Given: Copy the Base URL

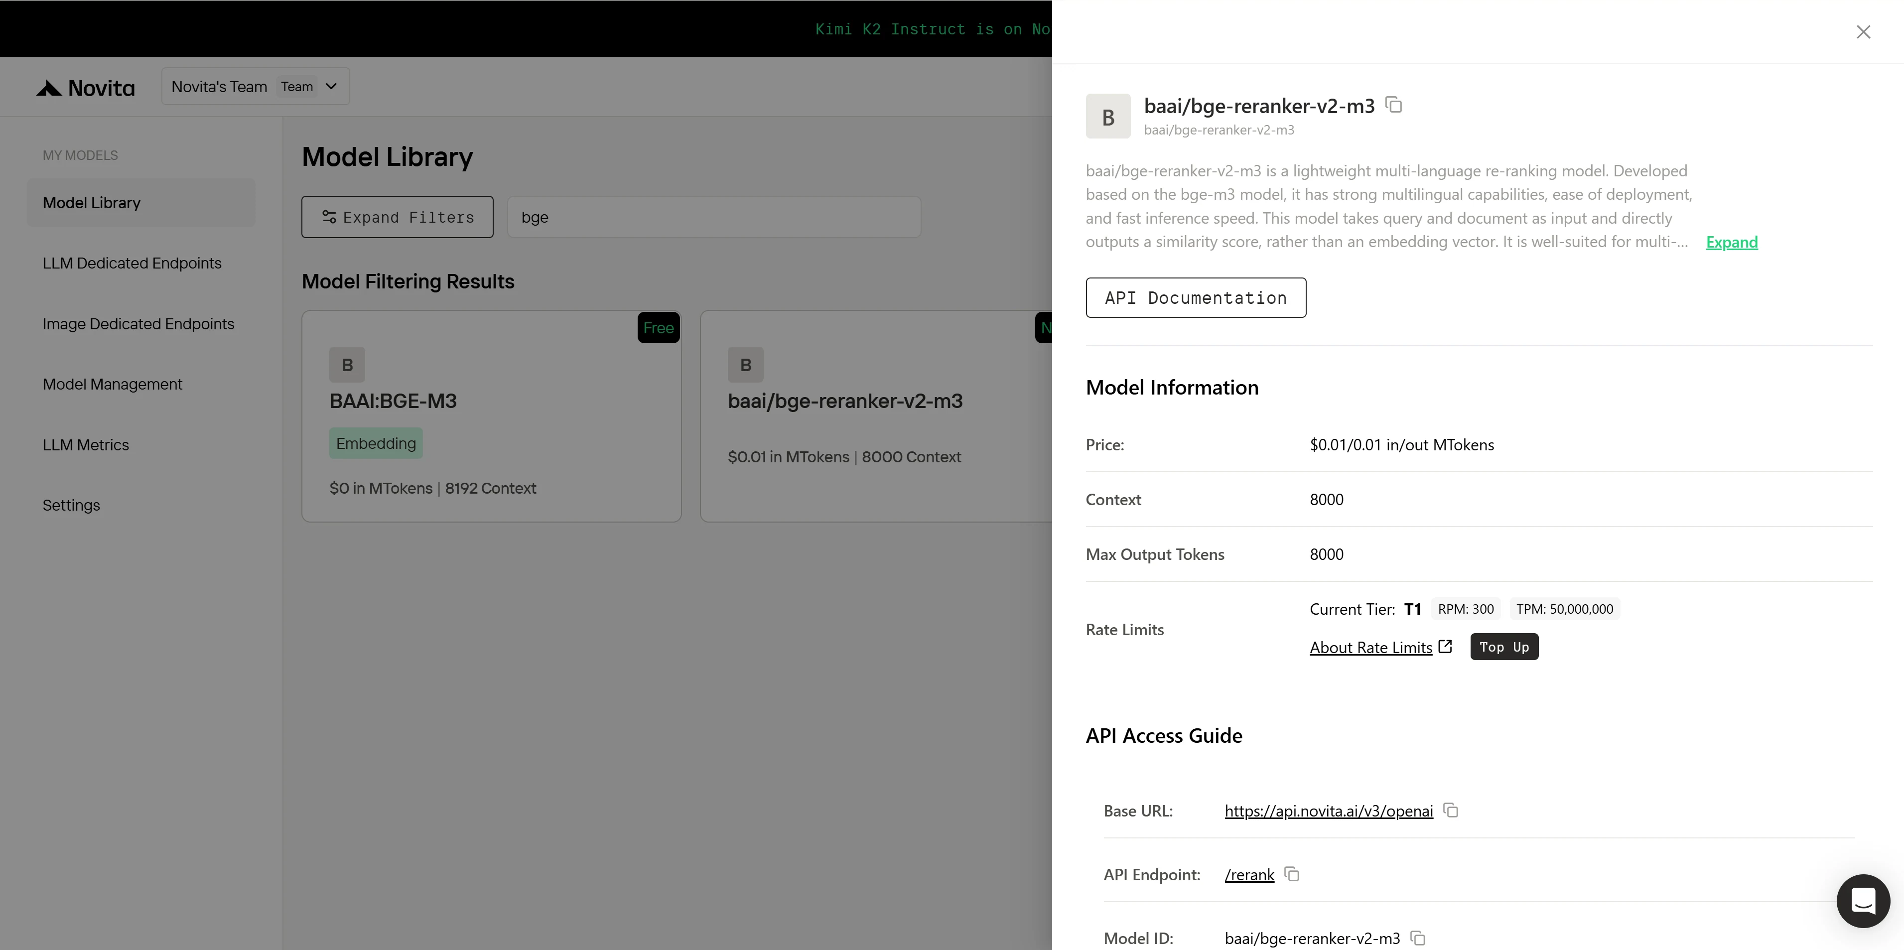Looking at the screenshot, I should 1451,811.
